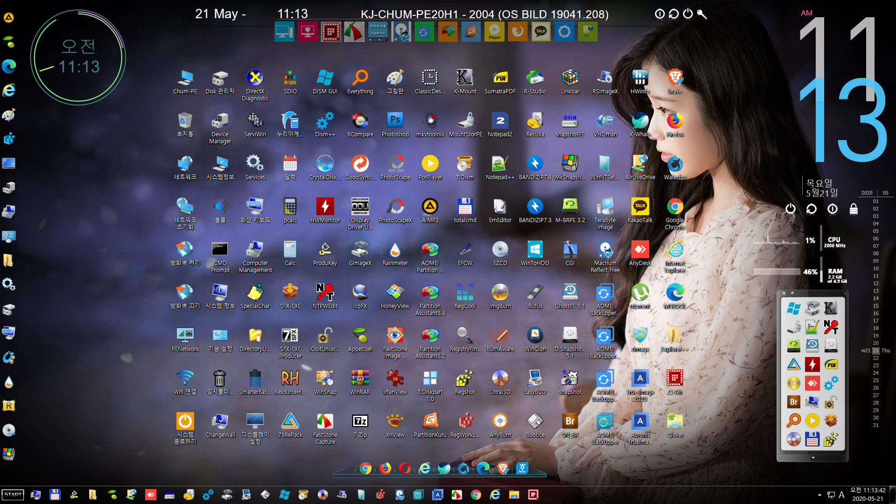Open Opera in bottom browser dock
Image resolution: width=896 pixels, height=504 pixels.
pyautogui.click(x=405, y=468)
